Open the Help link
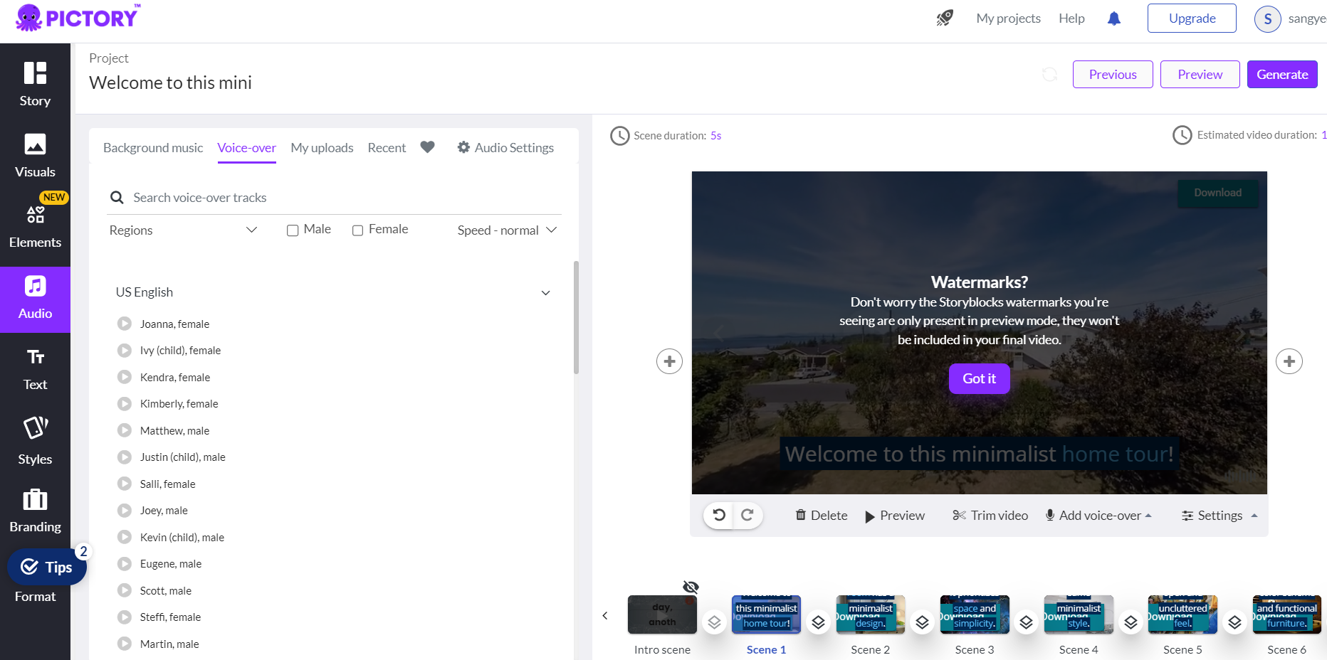 (x=1071, y=18)
